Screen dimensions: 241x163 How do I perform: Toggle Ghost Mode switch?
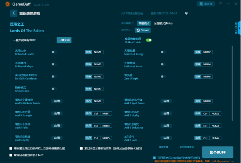[x=54, y=89]
